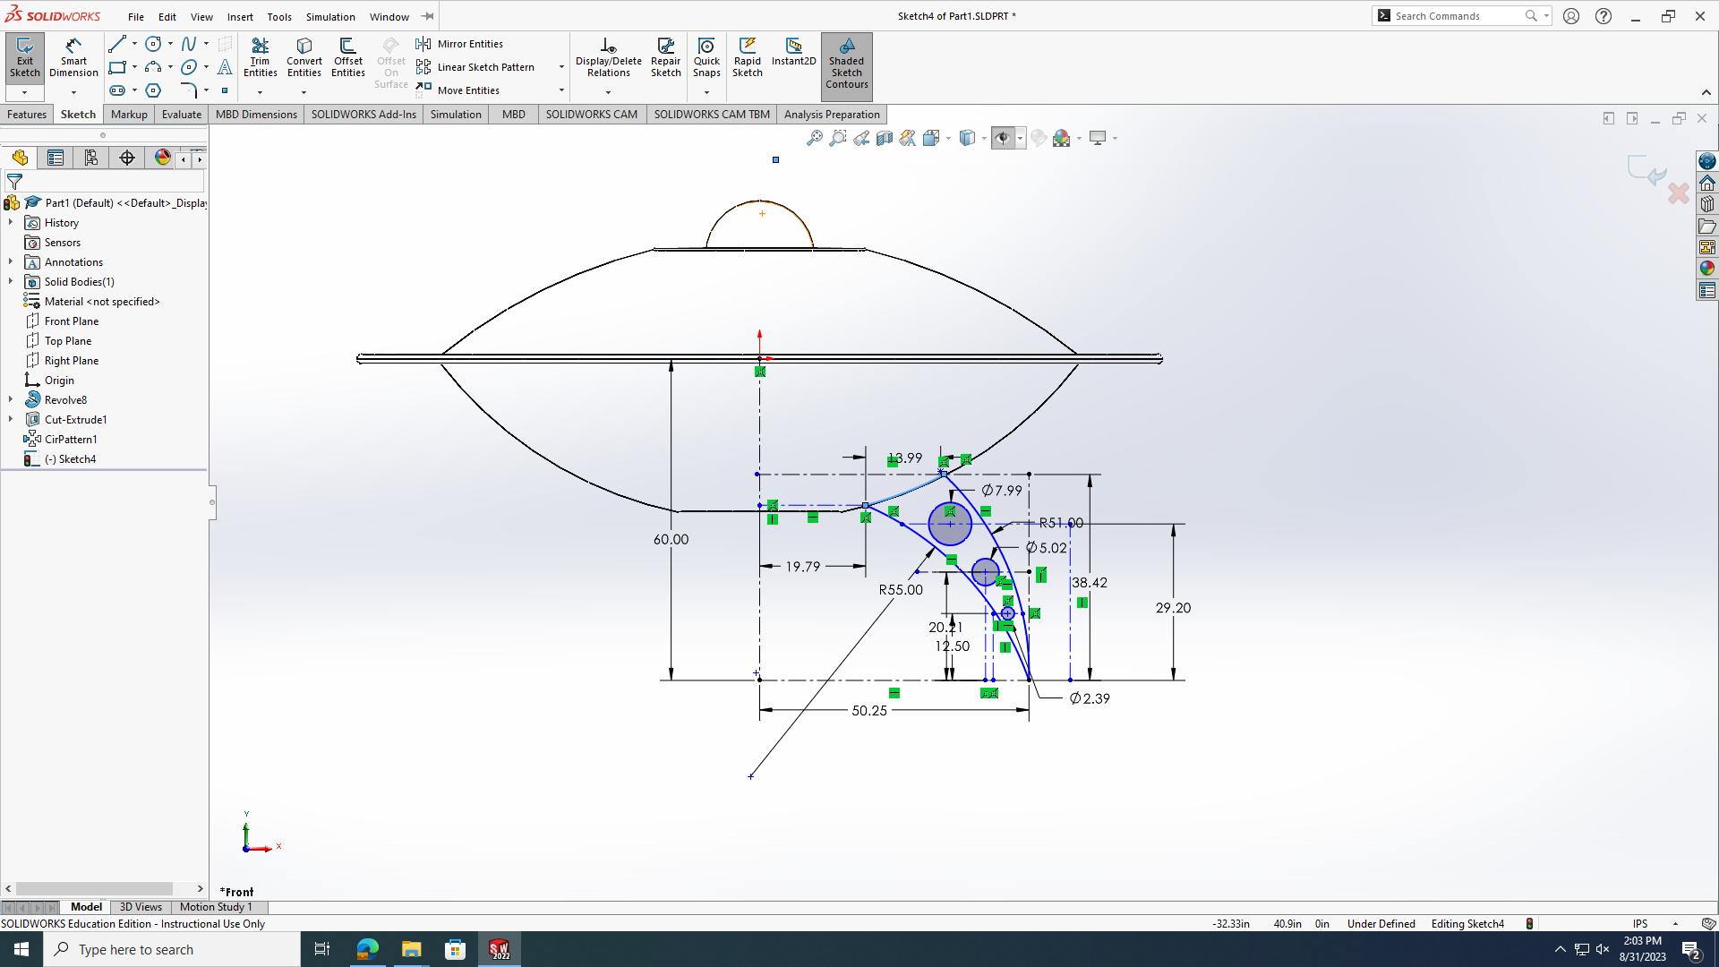Image resolution: width=1719 pixels, height=967 pixels.
Task: Open FeatureManager Design Tree tab
Action: 20,158
